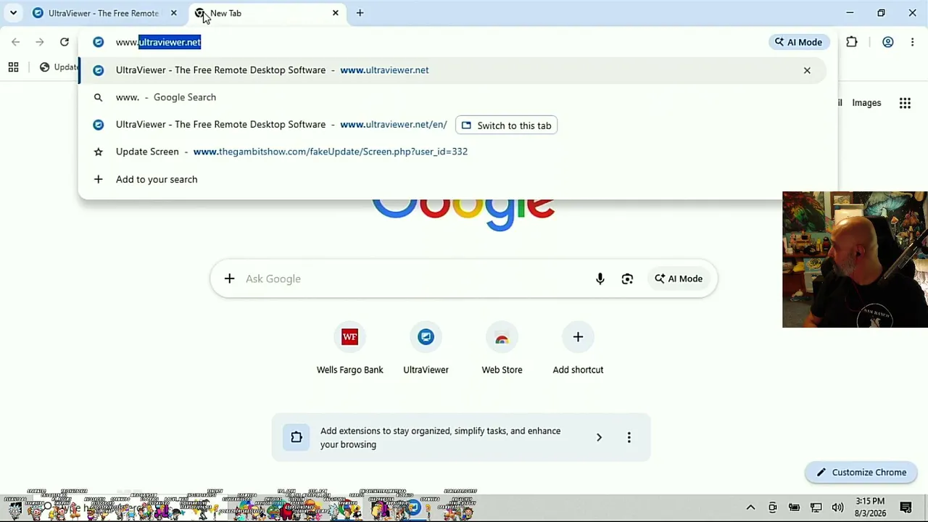
Task: Go forward with the forward arrow
Action: point(40,42)
